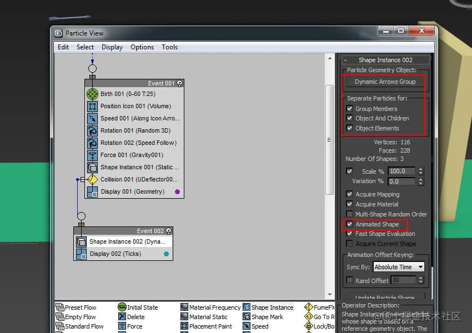Click the Speed 001 operator icon
This screenshot has width=472, height=333.
tap(92, 119)
